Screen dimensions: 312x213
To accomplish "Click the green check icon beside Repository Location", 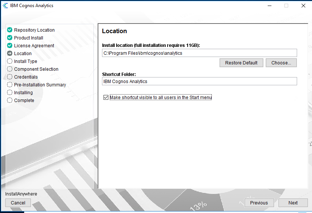I will tap(10, 30).
